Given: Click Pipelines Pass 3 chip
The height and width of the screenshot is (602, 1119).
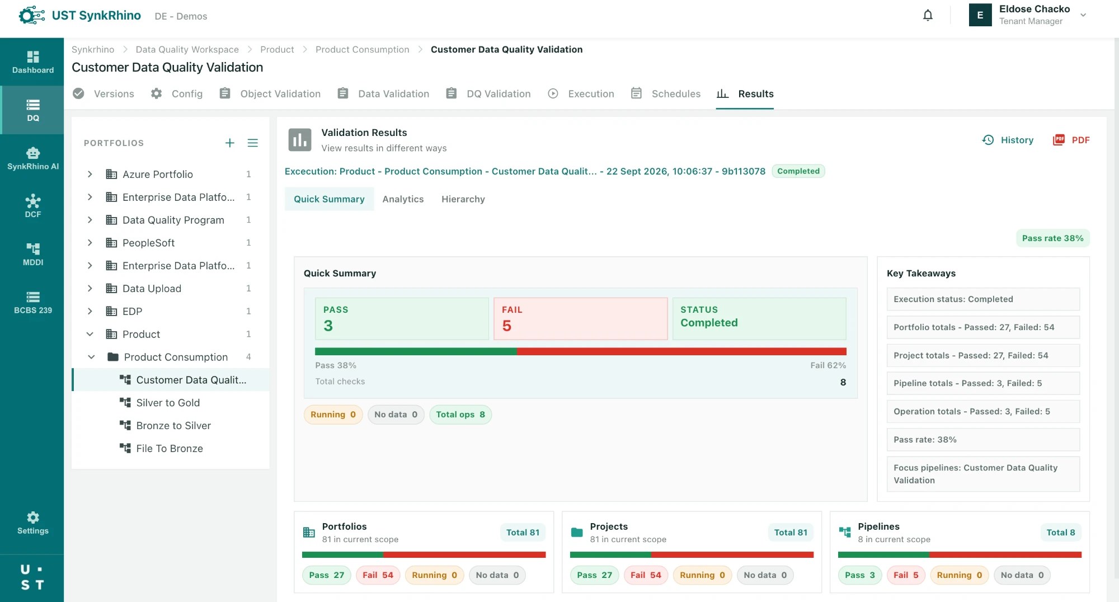Looking at the screenshot, I should click(x=859, y=575).
